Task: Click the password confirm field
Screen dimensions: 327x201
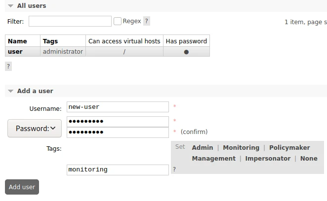Action: (x=118, y=132)
